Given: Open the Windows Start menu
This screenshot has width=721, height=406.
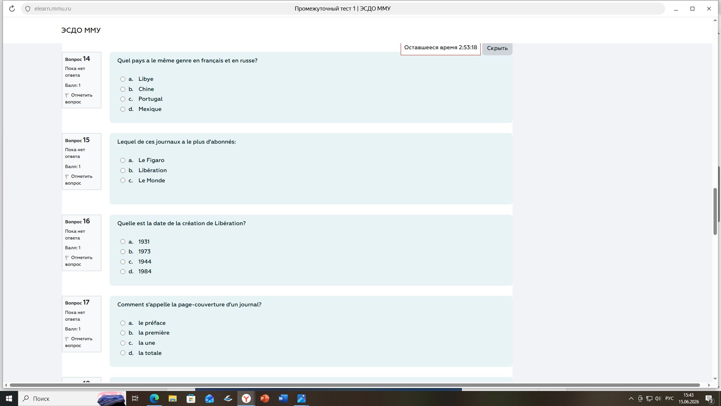Looking at the screenshot, I should click(9, 398).
